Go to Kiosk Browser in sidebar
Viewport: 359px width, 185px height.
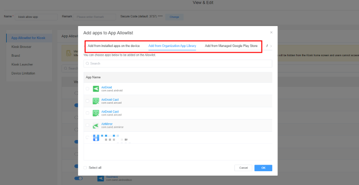click(22, 47)
